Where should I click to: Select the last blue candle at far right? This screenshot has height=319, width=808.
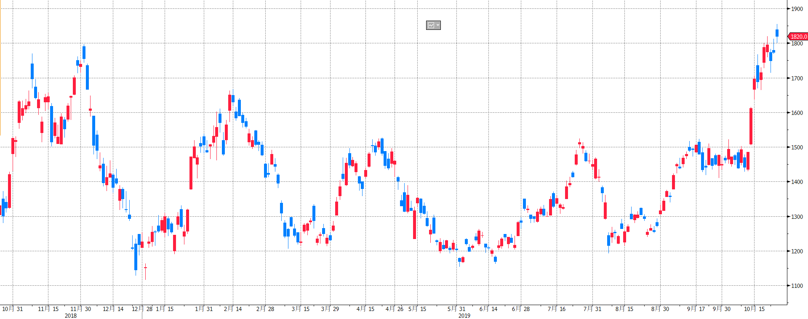[x=777, y=33]
